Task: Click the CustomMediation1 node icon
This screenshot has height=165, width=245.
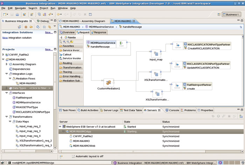Action: click(x=108, y=82)
